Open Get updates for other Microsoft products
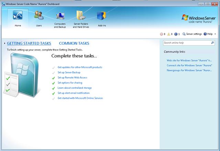Image resolution: width=220 pixels, height=151 pixels. tap(80, 67)
